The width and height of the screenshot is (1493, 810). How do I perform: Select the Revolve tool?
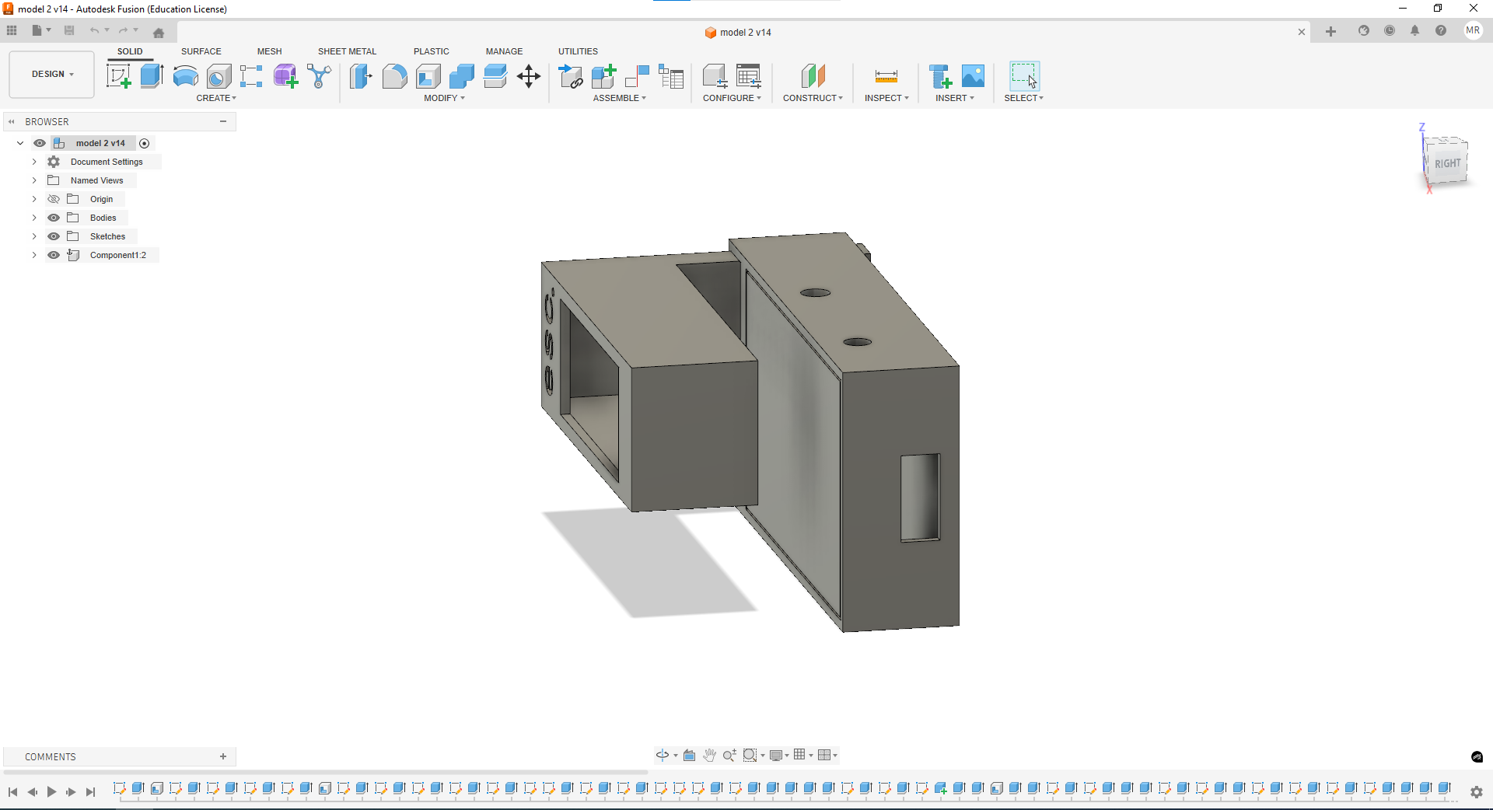click(185, 76)
